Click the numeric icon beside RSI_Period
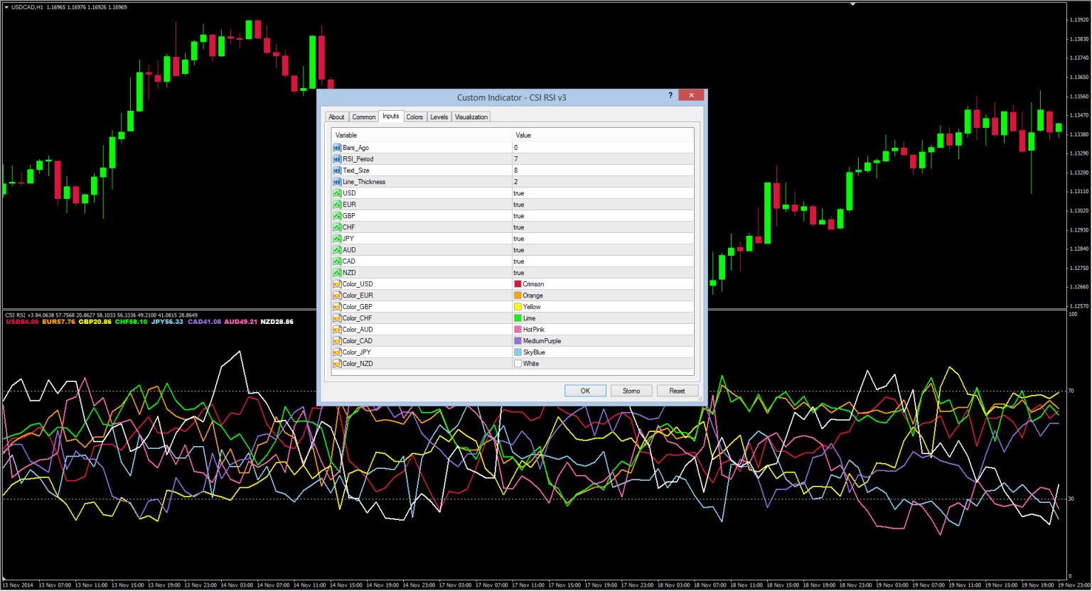This screenshot has width=1092, height=591. 336,159
